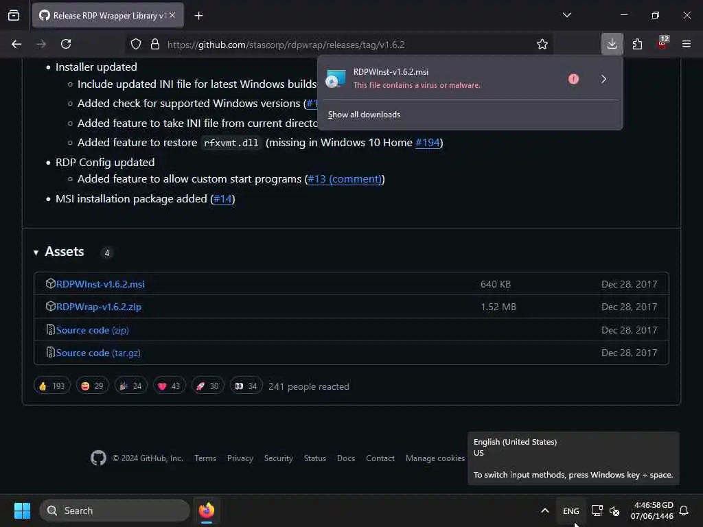
Task: Click Show all downloads
Action: coord(364,115)
